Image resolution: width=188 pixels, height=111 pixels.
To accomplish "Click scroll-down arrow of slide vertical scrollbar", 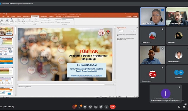I will (x=115, y=80).
